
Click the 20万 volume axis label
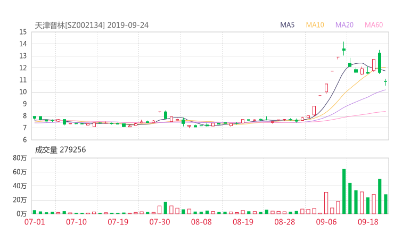coord(20,200)
